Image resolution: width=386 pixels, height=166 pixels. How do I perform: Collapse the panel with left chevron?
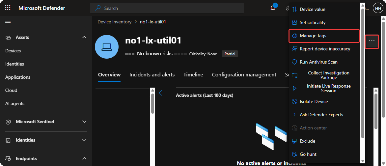(x=161, y=93)
